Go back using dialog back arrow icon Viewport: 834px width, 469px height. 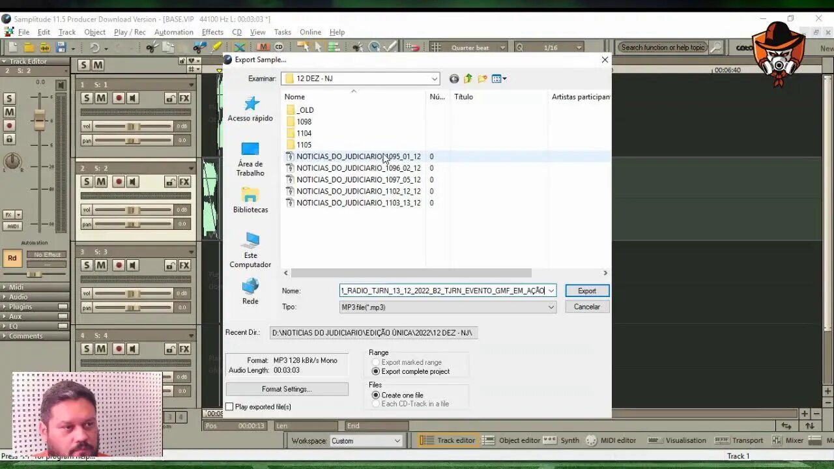454,79
